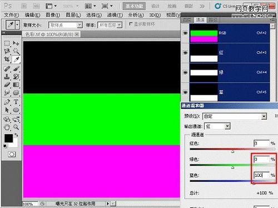Toggle Quick Mask mode
278x208 pixels.
(12, 154)
